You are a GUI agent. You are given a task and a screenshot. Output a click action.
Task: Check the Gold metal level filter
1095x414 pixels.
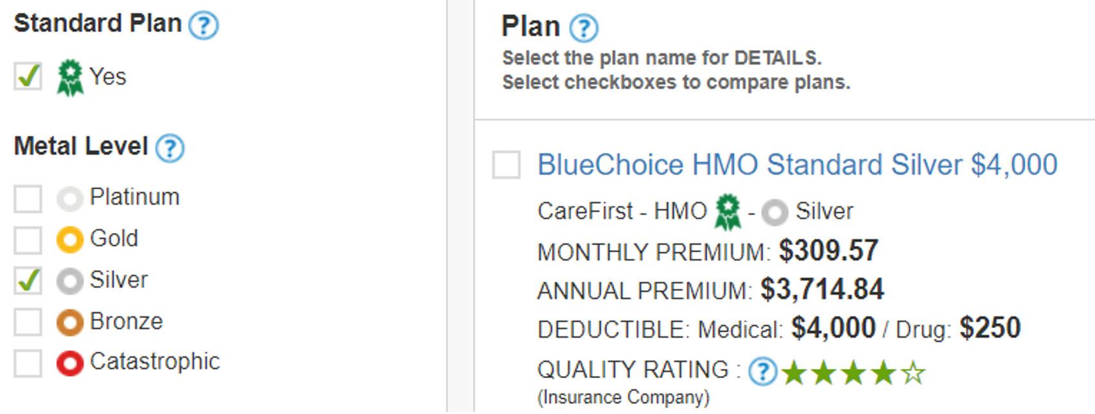point(28,239)
